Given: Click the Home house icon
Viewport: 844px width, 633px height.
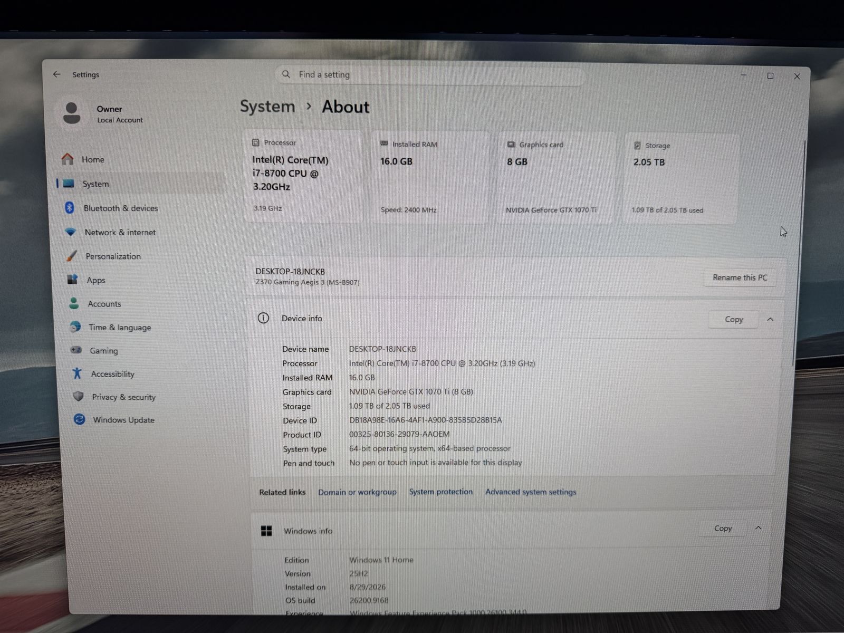Looking at the screenshot, I should (x=68, y=159).
